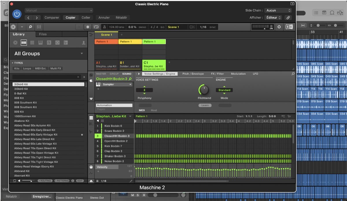This screenshot has width=347, height=201.
Task: Select the FX effects icon in Library
Action: tap(49, 43)
